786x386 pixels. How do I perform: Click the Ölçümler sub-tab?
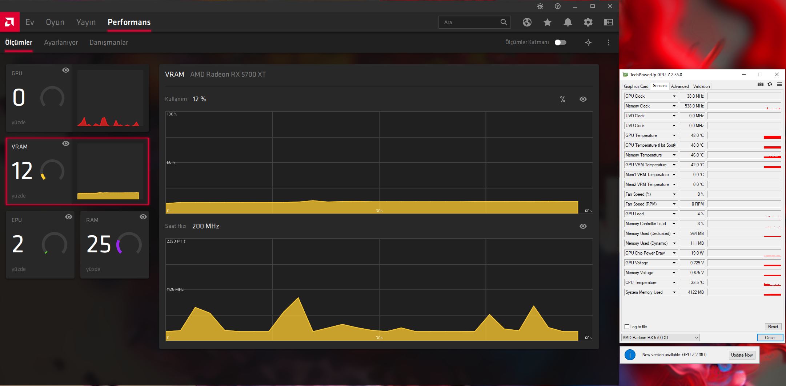point(19,42)
